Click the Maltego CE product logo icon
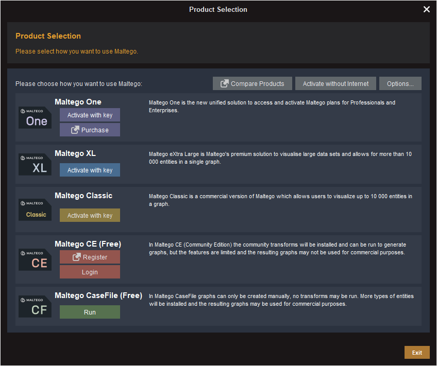Screen dimensions: 437x366 35,259
